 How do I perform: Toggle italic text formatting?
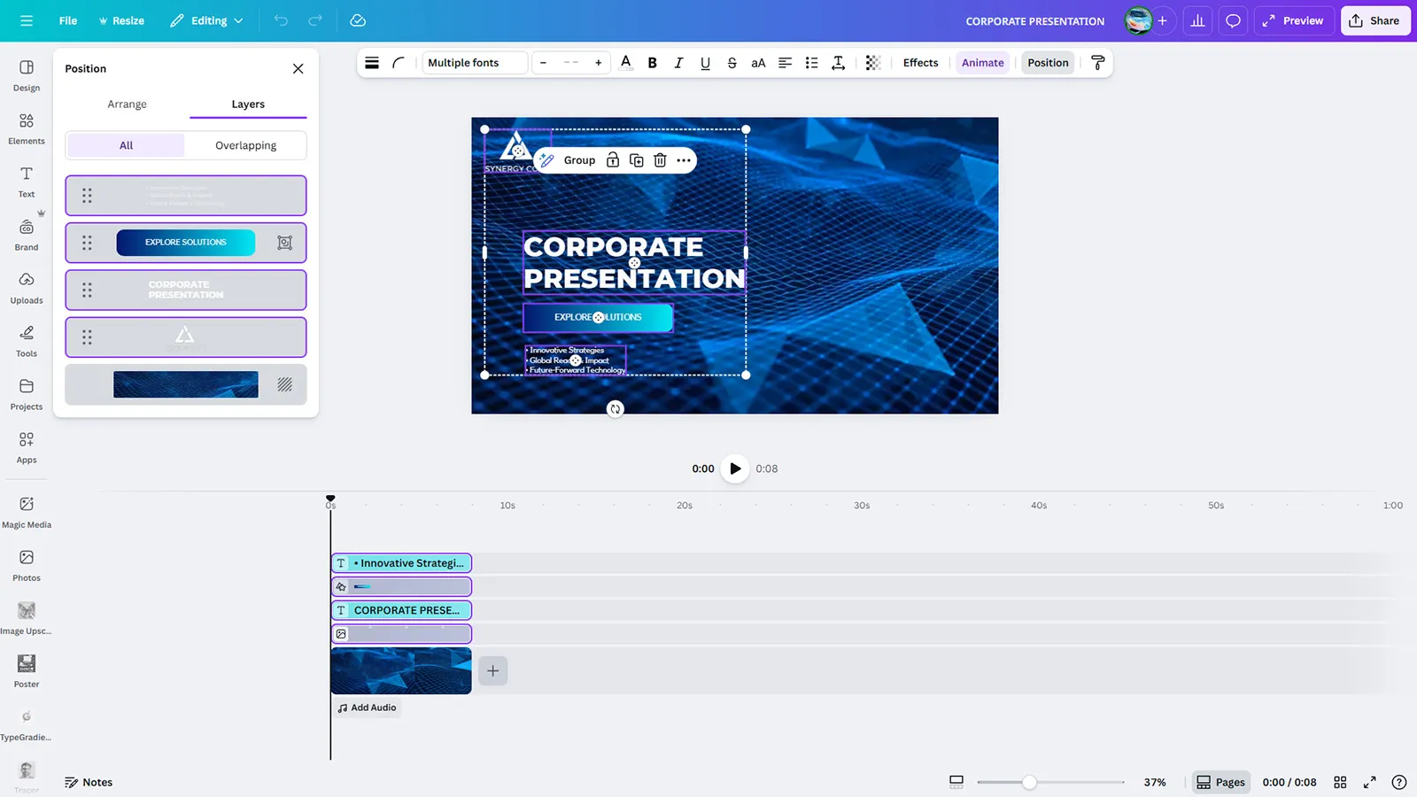(x=678, y=63)
